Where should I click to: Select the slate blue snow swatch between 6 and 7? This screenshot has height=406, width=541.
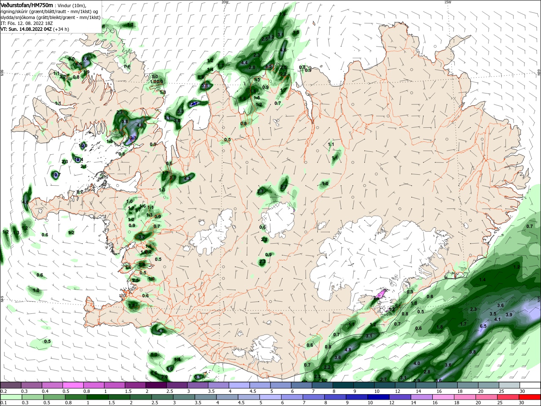(301, 385)
